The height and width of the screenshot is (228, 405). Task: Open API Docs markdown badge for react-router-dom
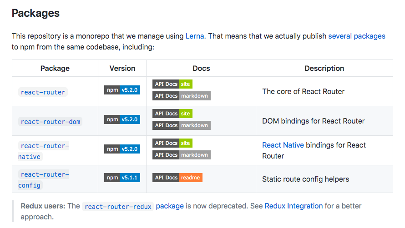[181, 125]
